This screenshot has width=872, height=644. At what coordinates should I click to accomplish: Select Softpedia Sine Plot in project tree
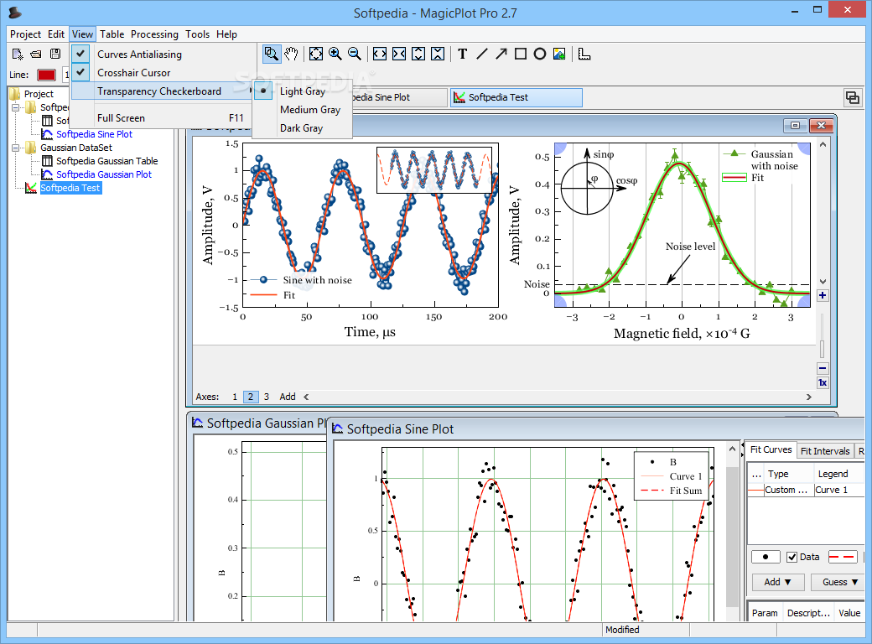(94, 134)
